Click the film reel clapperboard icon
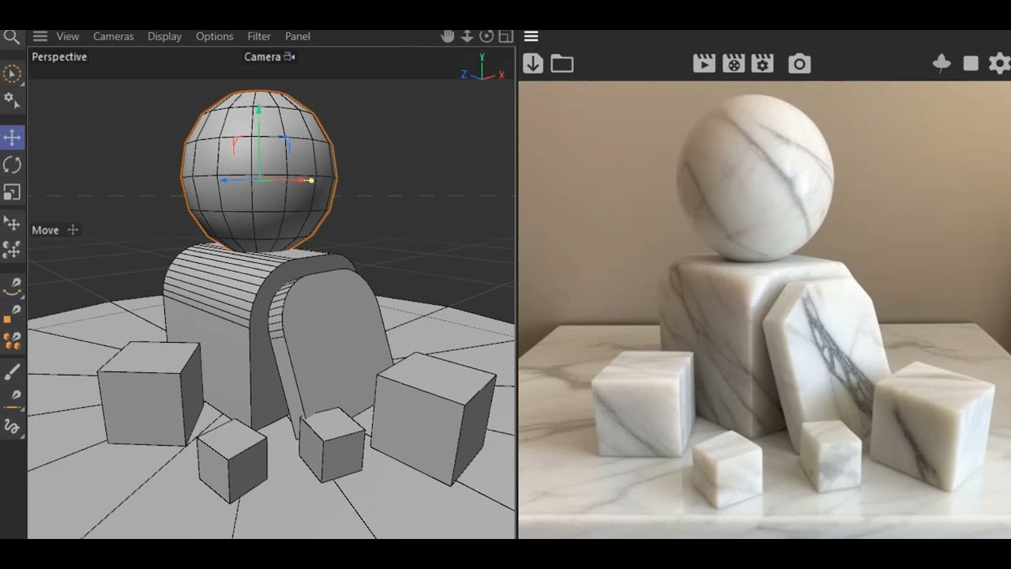This screenshot has height=569, width=1011. [734, 64]
